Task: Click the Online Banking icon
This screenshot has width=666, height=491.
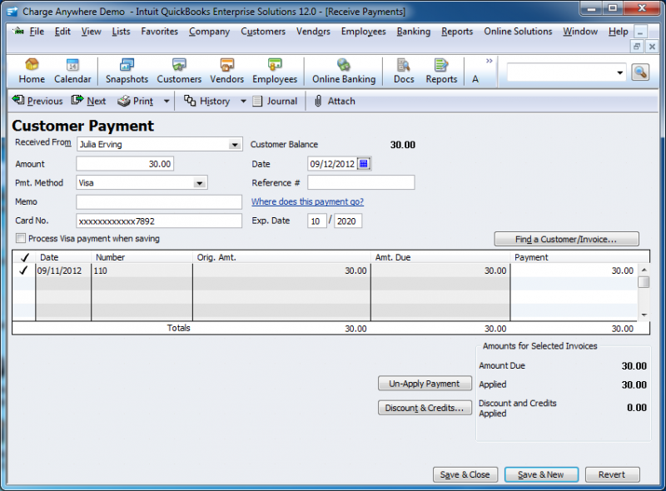Action: 343,71
